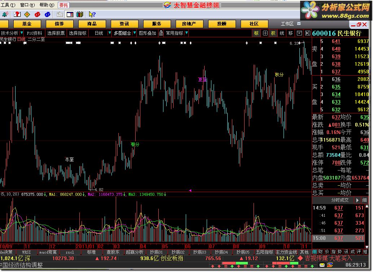Open the envelope message icon in status bar
Screen dimensions: 373x272
[x=322, y=265]
